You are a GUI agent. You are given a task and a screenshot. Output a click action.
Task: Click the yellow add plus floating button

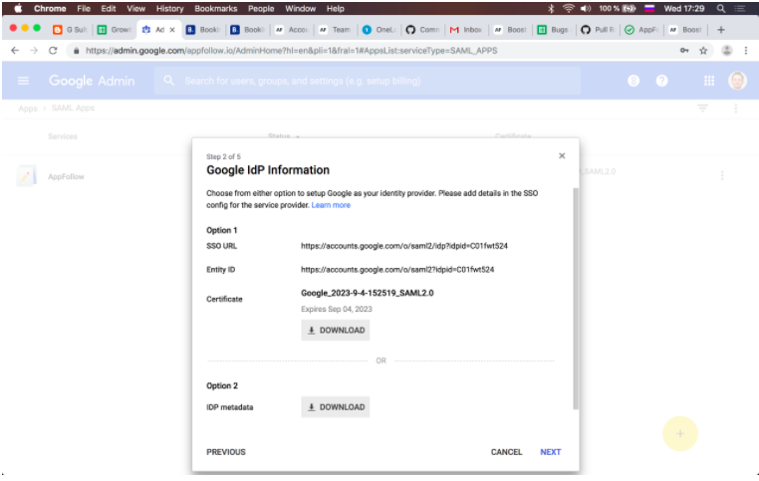tap(680, 433)
